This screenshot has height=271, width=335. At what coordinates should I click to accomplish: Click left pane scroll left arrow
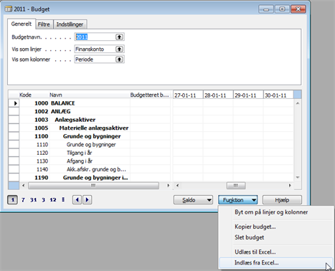(x=23, y=186)
